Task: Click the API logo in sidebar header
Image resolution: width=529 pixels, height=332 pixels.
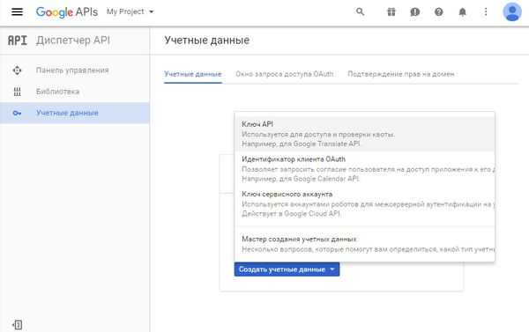Action: pos(18,41)
